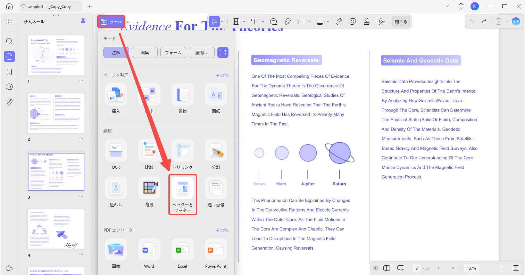Choose the 挿入 page tool
This screenshot has height=275, width=525.
pos(116,99)
